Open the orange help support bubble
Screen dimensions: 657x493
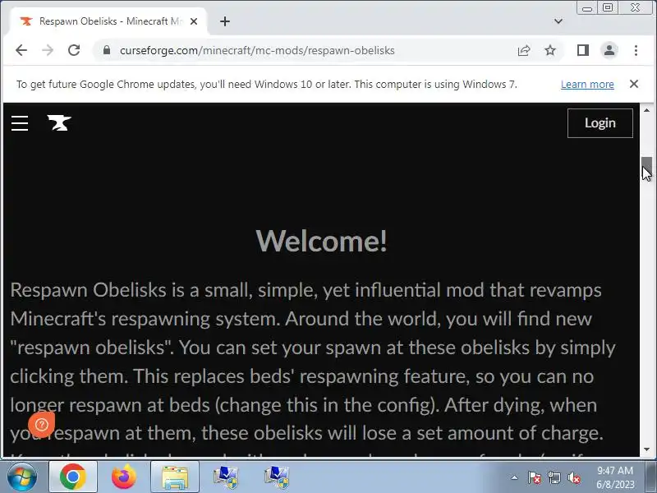tap(42, 424)
